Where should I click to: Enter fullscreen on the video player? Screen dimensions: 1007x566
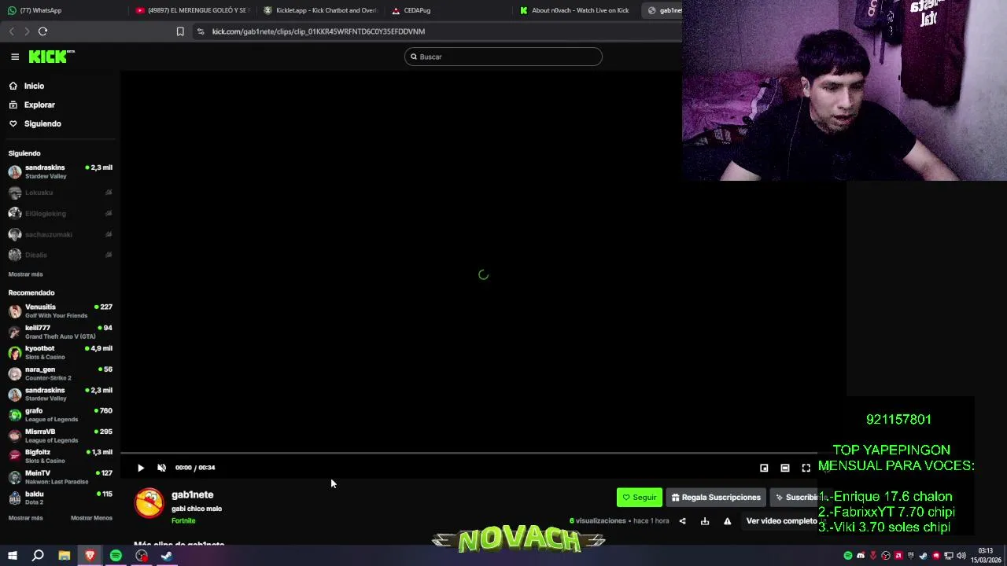[806, 468]
